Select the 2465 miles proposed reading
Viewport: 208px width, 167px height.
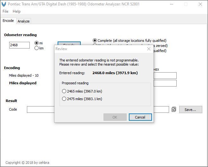64,91
